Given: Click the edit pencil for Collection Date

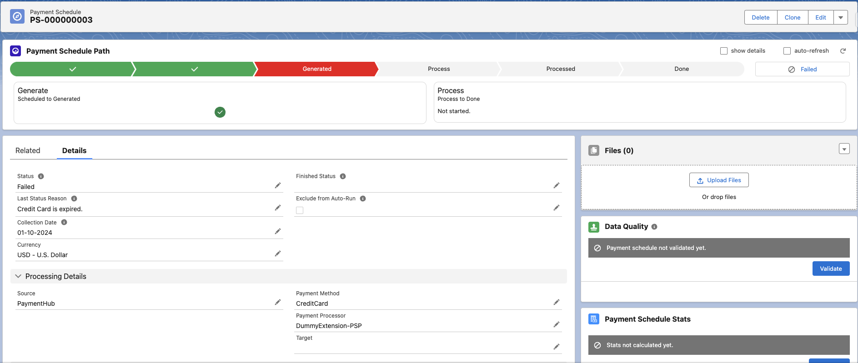Looking at the screenshot, I should (277, 231).
